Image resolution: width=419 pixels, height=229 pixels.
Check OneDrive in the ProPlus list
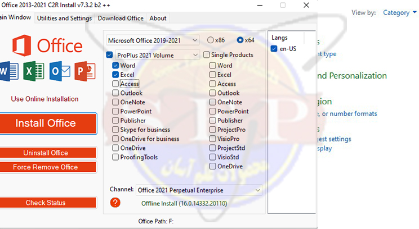115,148
